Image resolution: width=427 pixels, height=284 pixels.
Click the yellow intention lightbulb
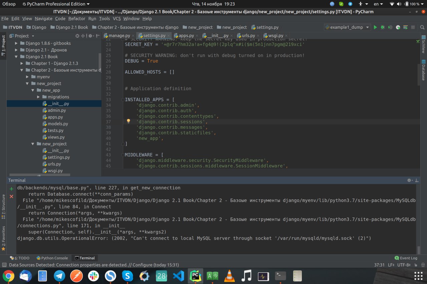click(x=128, y=122)
